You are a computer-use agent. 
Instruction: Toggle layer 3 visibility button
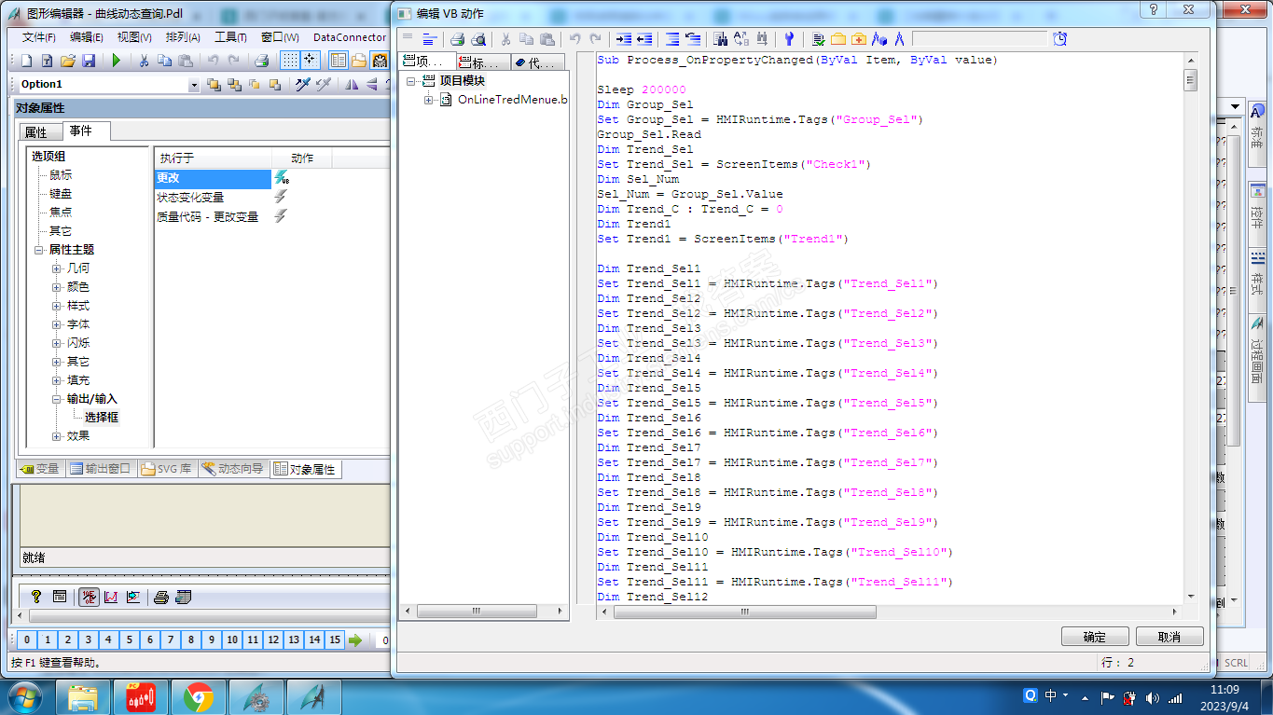click(x=89, y=640)
